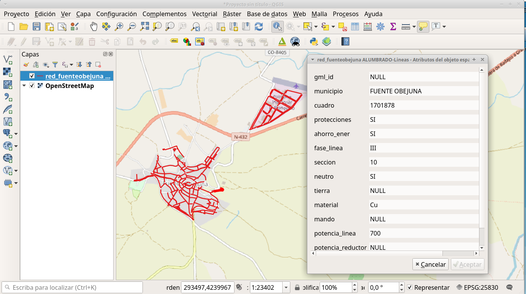The image size is (526, 294).
Task: Zoom to the full map extent
Action: 144,27
